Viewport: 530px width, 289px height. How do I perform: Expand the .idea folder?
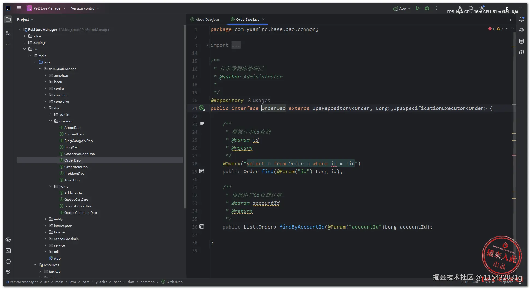pyautogui.click(x=25, y=36)
